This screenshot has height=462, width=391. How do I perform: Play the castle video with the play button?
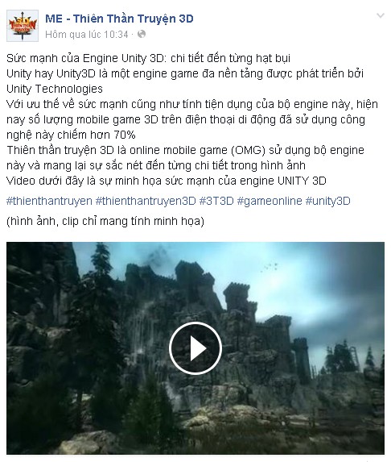(195, 348)
